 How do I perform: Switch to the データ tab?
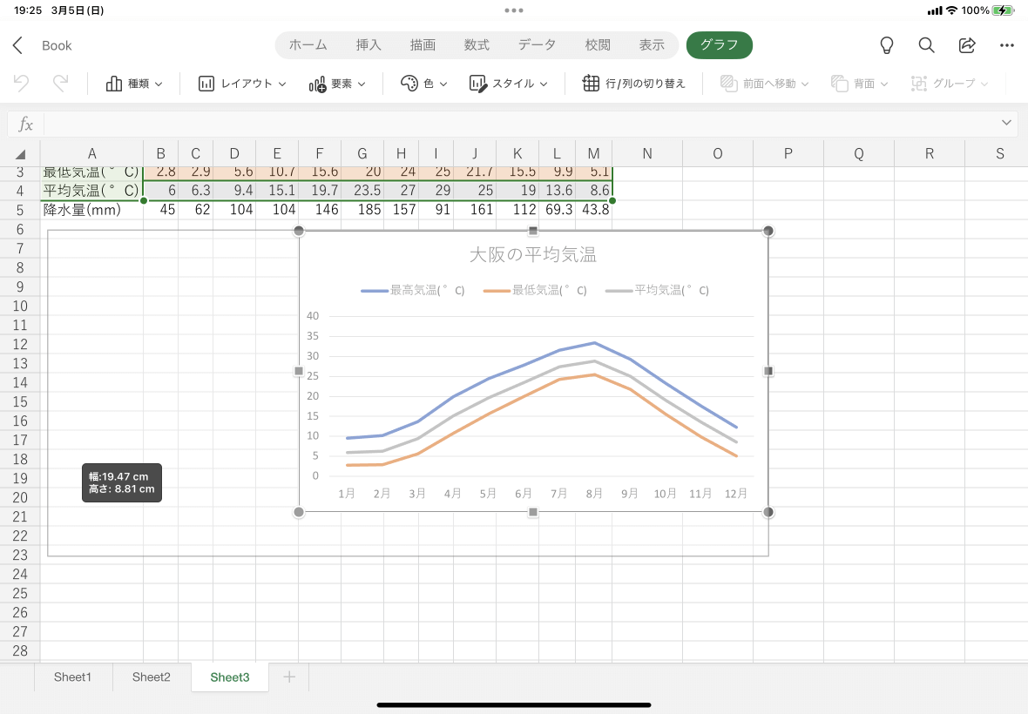pyautogui.click(x=537, y=44)
